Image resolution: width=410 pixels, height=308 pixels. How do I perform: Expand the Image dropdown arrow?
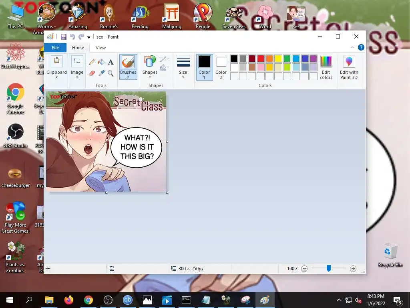[x=77, y=77]
